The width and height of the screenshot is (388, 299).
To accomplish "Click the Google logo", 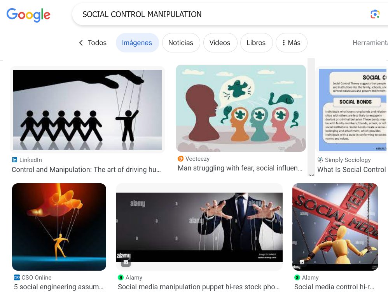I will (28, 15).
